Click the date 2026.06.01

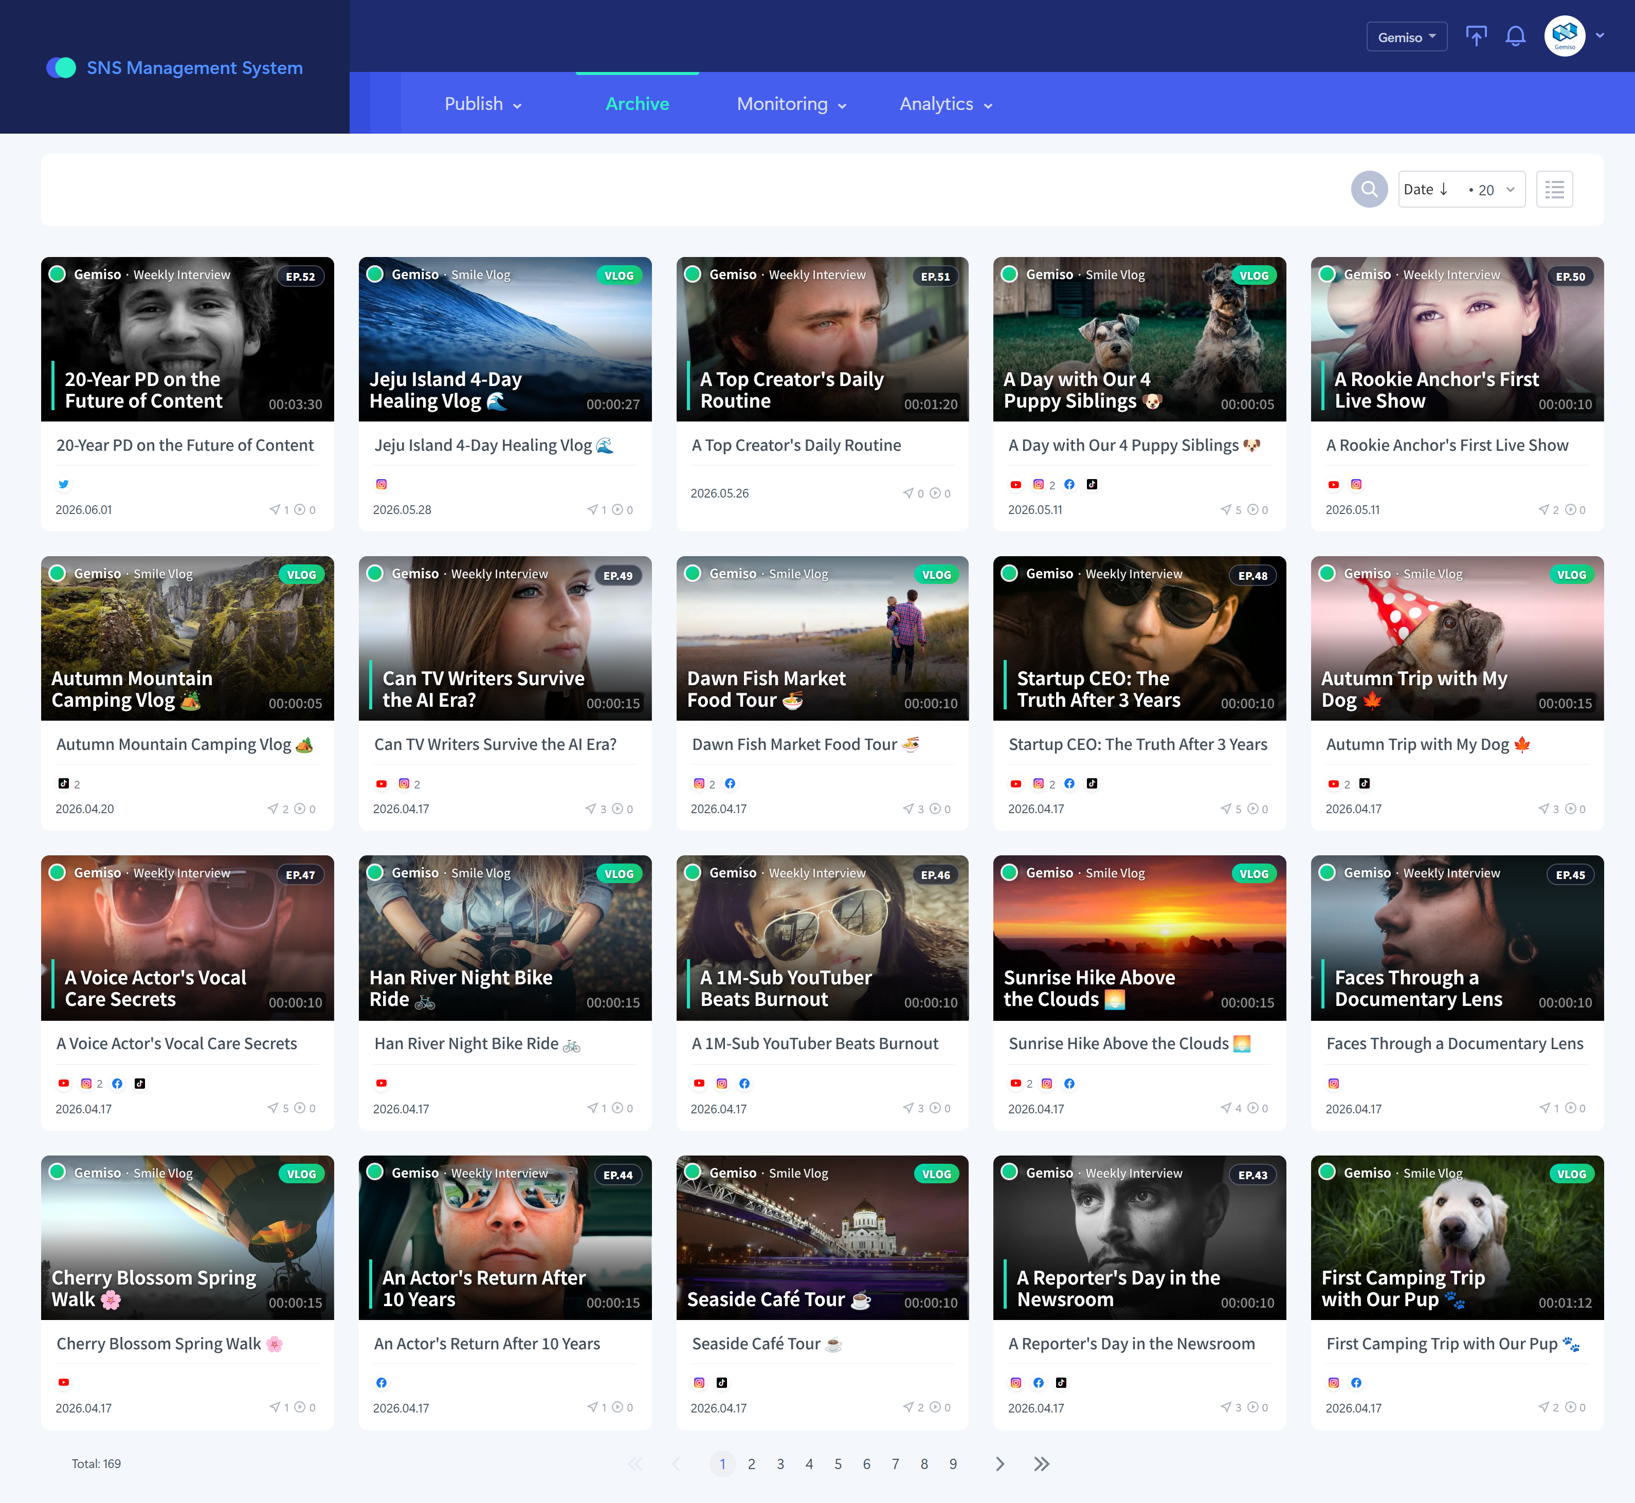click(x=84, y=510)
